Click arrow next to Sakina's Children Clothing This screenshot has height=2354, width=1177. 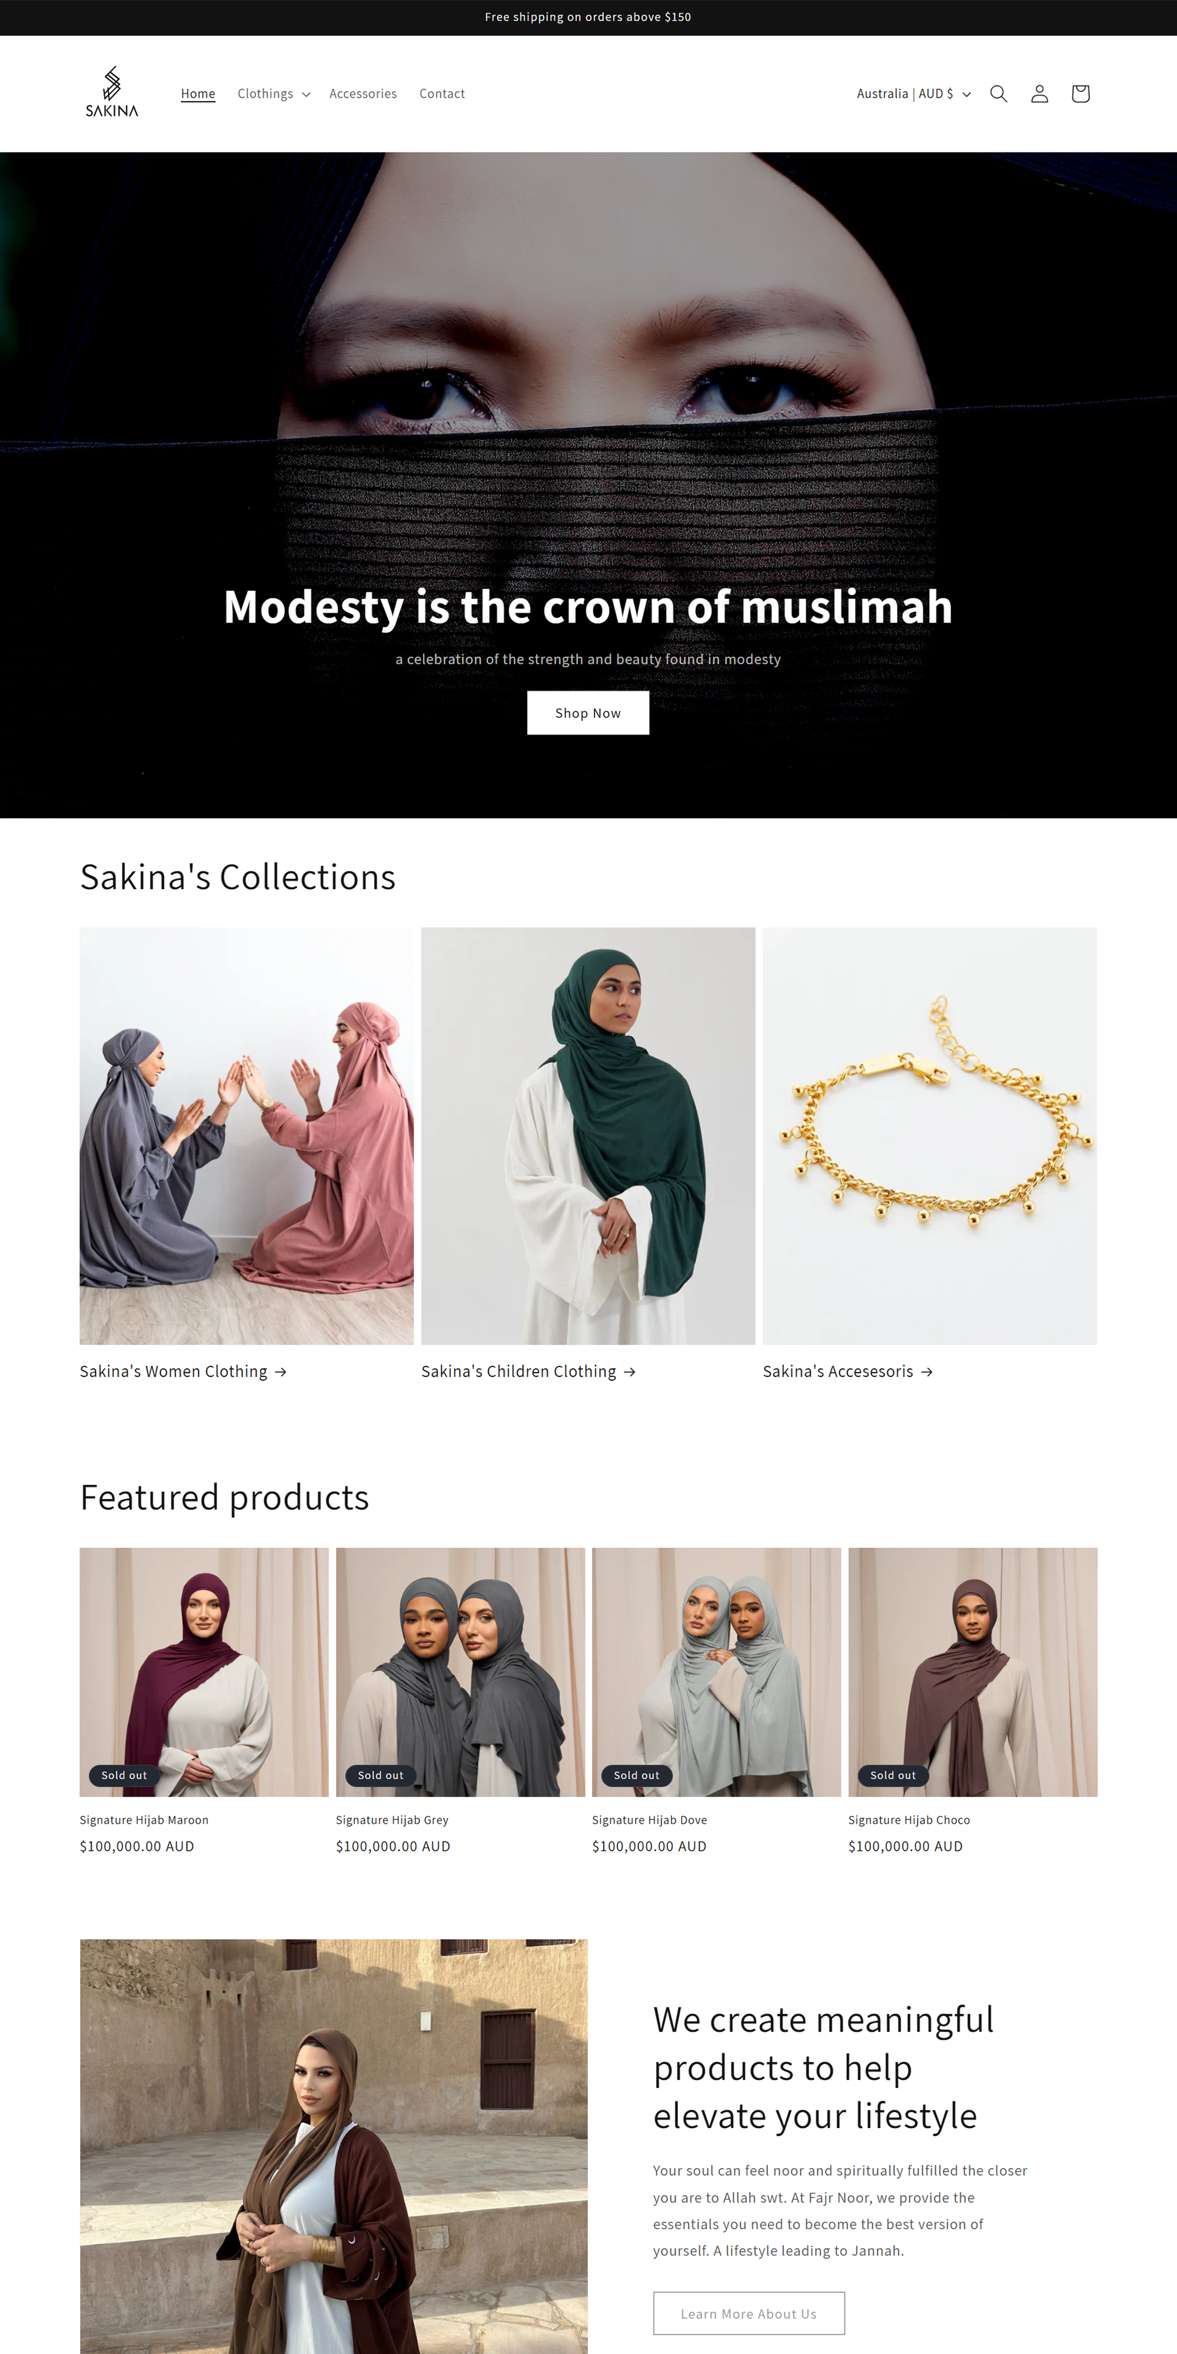coord(630,1372)
